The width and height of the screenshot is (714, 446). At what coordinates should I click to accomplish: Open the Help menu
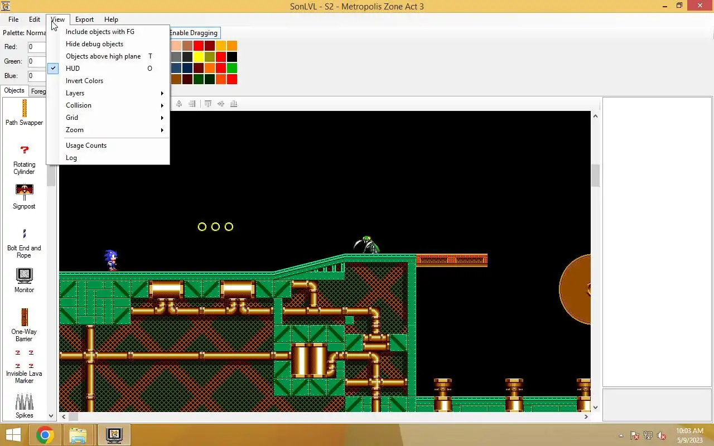coord(111,20)
